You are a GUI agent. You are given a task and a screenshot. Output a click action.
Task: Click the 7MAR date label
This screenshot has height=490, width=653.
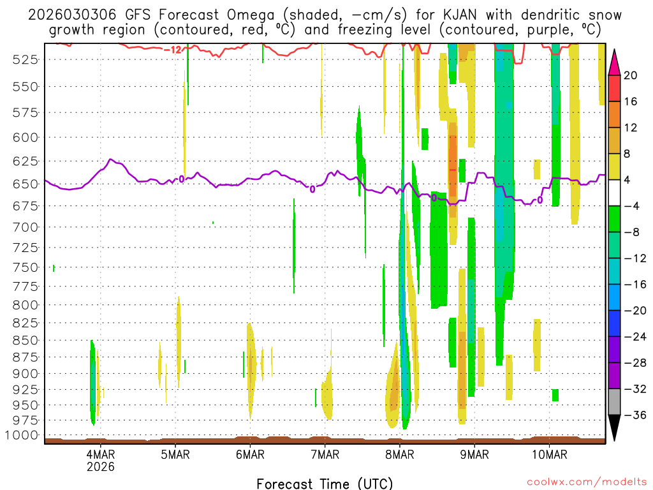[x=325, y=454]
